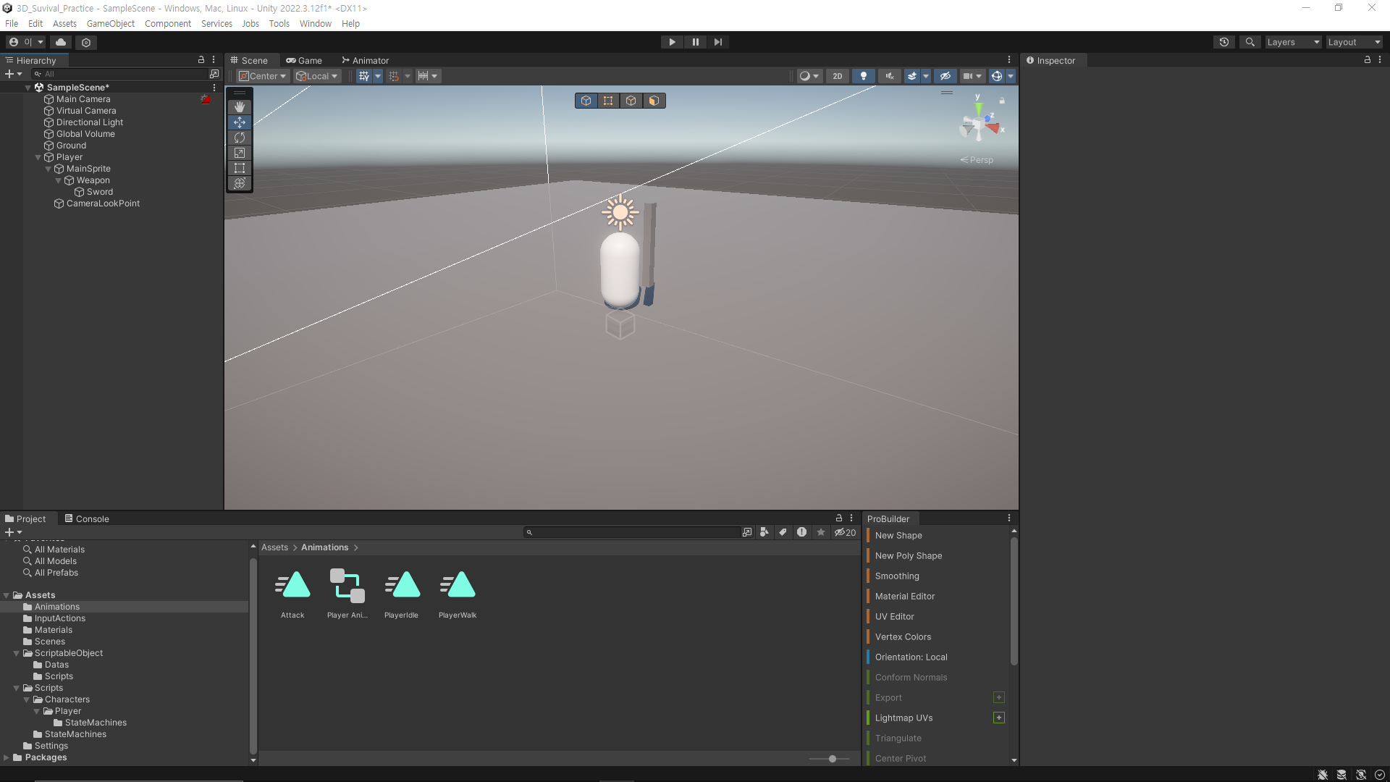1390x782 pixels.
Task: Switch to the Game tab
Action: 304,61
